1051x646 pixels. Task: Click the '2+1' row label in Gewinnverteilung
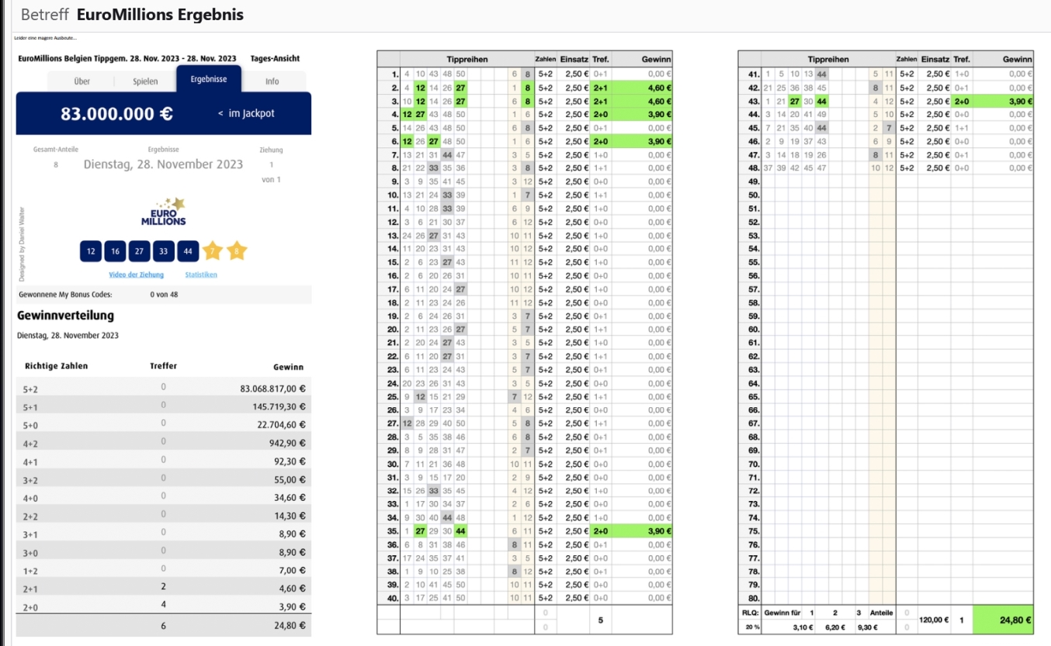pos(31,589)
